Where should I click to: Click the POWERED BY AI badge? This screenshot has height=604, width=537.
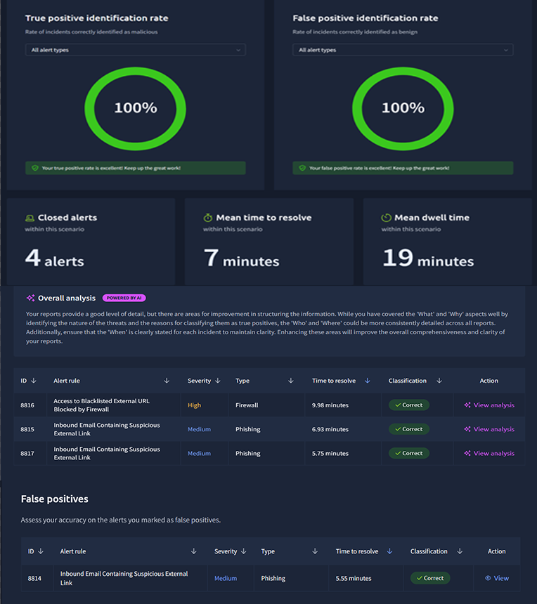click(124, 298)
